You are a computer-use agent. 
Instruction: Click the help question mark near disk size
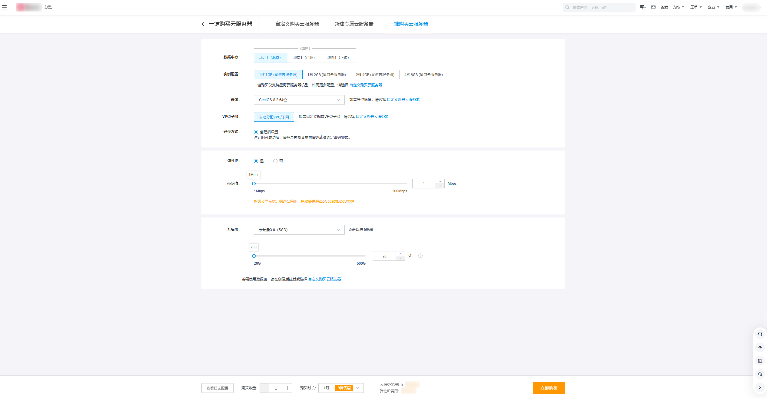click(x=420, y=256)
